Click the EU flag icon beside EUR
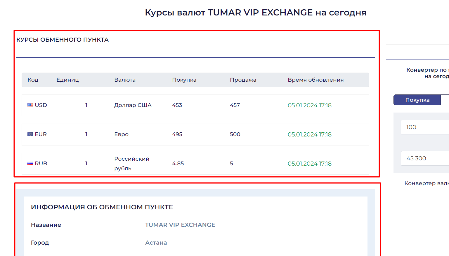Viewport: 449px width, 256px height. [x=30, y=134]
